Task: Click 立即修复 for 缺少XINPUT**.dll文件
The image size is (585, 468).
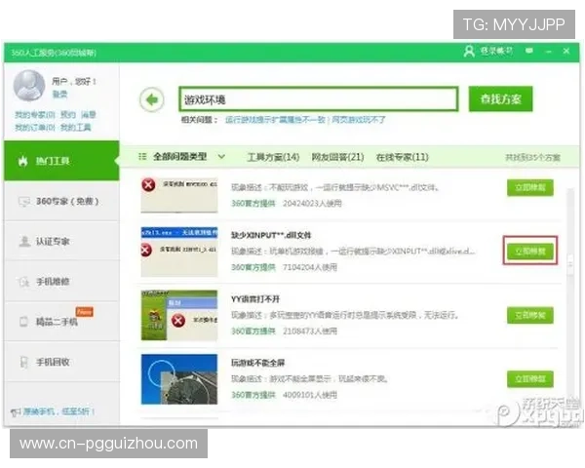Action: (x=530, y=251)
